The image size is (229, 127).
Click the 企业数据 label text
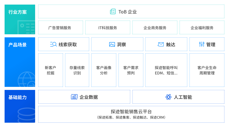[x=89, y=97]
